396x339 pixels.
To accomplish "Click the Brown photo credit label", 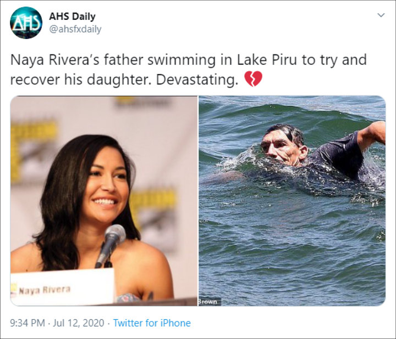I will coord(209,302).
